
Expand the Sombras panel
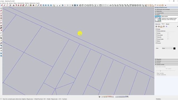click(166, 61)
